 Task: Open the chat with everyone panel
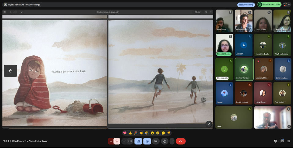[282, 141]
